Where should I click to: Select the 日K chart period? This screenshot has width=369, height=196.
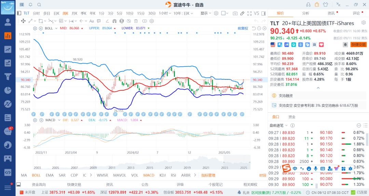pyautogui.click(x=56, y=13)
